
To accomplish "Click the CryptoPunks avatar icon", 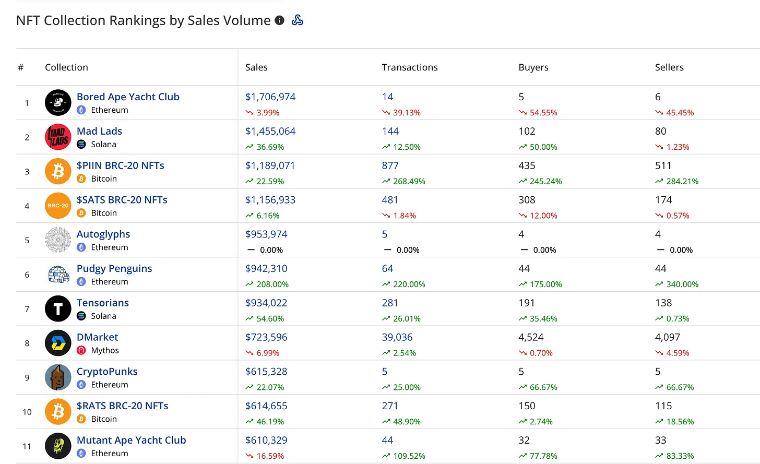I will point(58,377).
